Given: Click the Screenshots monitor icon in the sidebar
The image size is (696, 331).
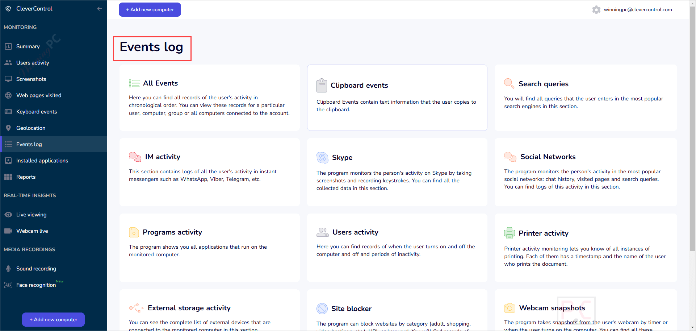Looking at the screenshot, I should [x=8, y=79].
